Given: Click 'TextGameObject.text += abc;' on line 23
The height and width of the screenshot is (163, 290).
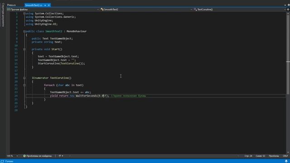Looking at the screenshot, I should [71, 92].
